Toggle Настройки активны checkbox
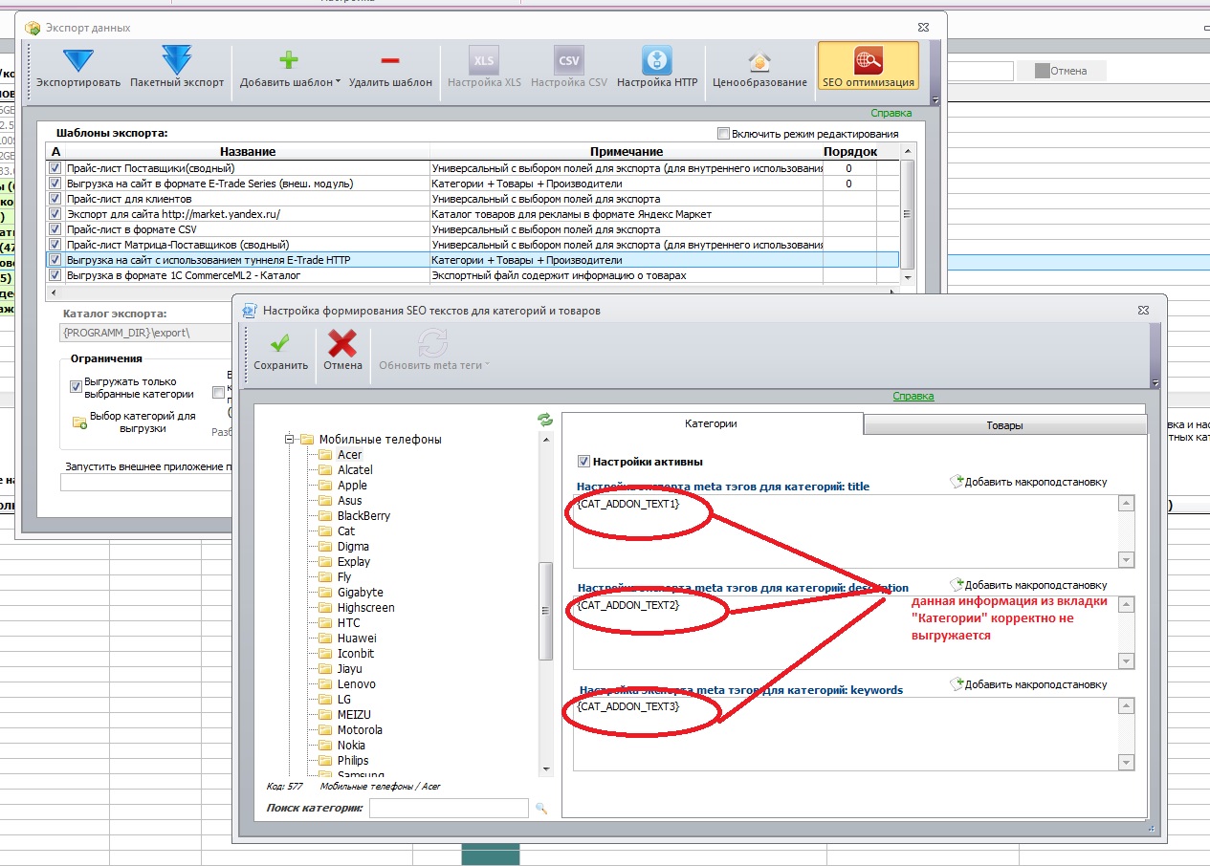The height and width of the screenshot is (866, 1210). [584, 462]
